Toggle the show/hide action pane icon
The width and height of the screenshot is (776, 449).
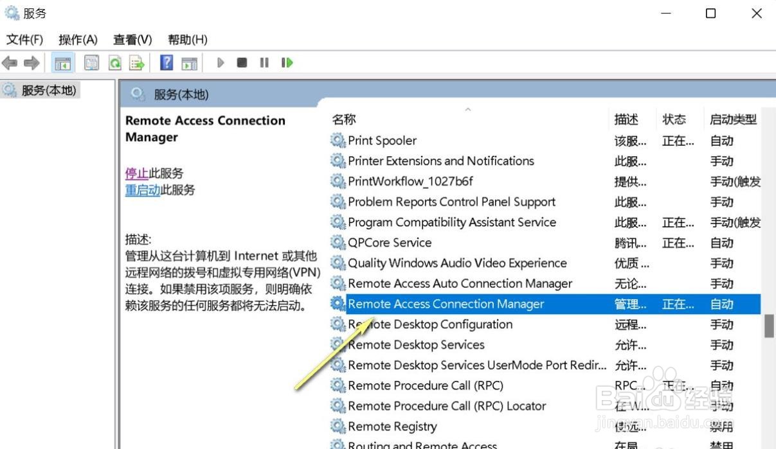[189, 63]
